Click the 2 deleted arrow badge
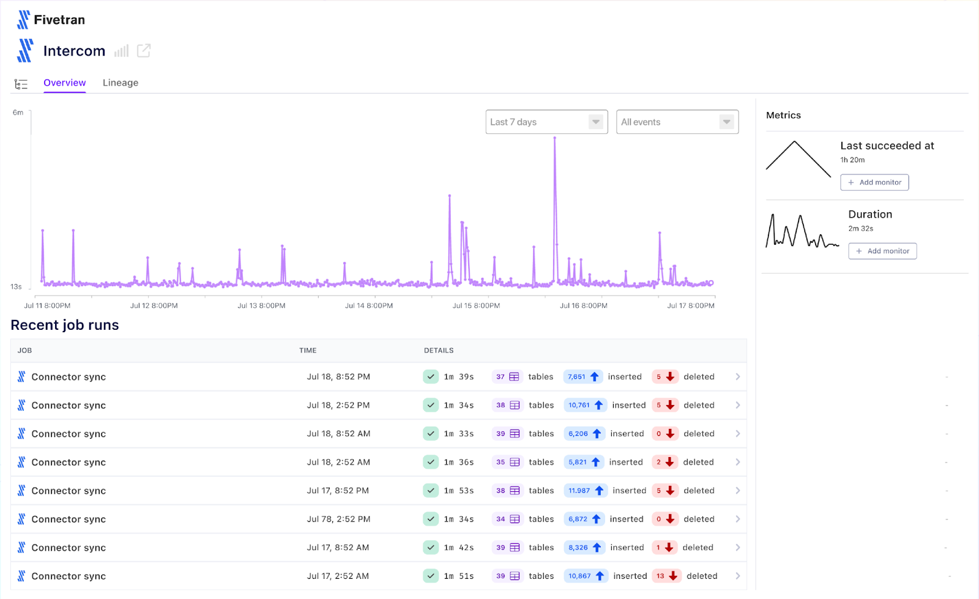Screen dimensions: 979x599 (x=665, y=462)
